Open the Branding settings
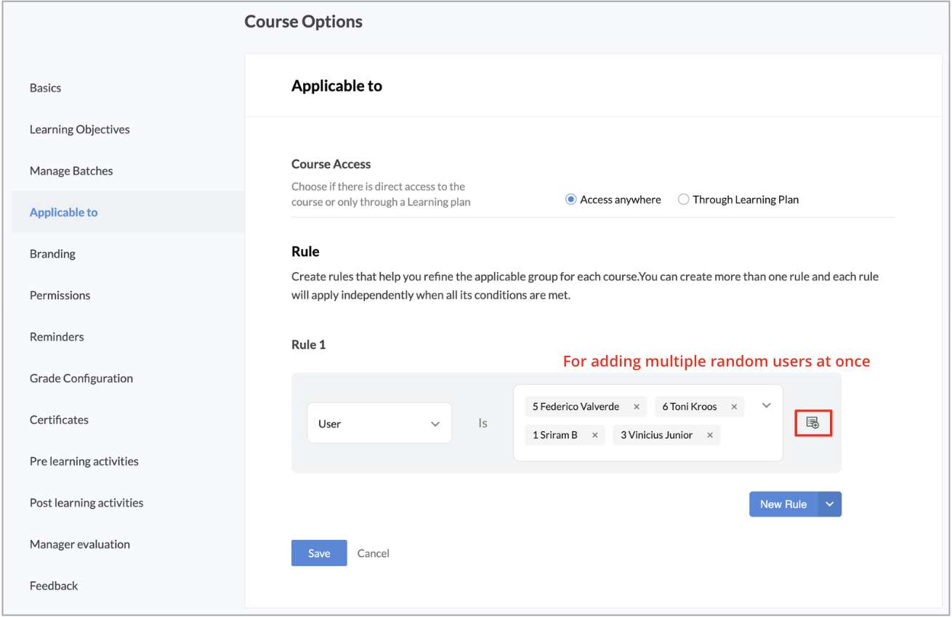Screen dimensions: 952x617 pyautogui.click(x=52, y=254)
